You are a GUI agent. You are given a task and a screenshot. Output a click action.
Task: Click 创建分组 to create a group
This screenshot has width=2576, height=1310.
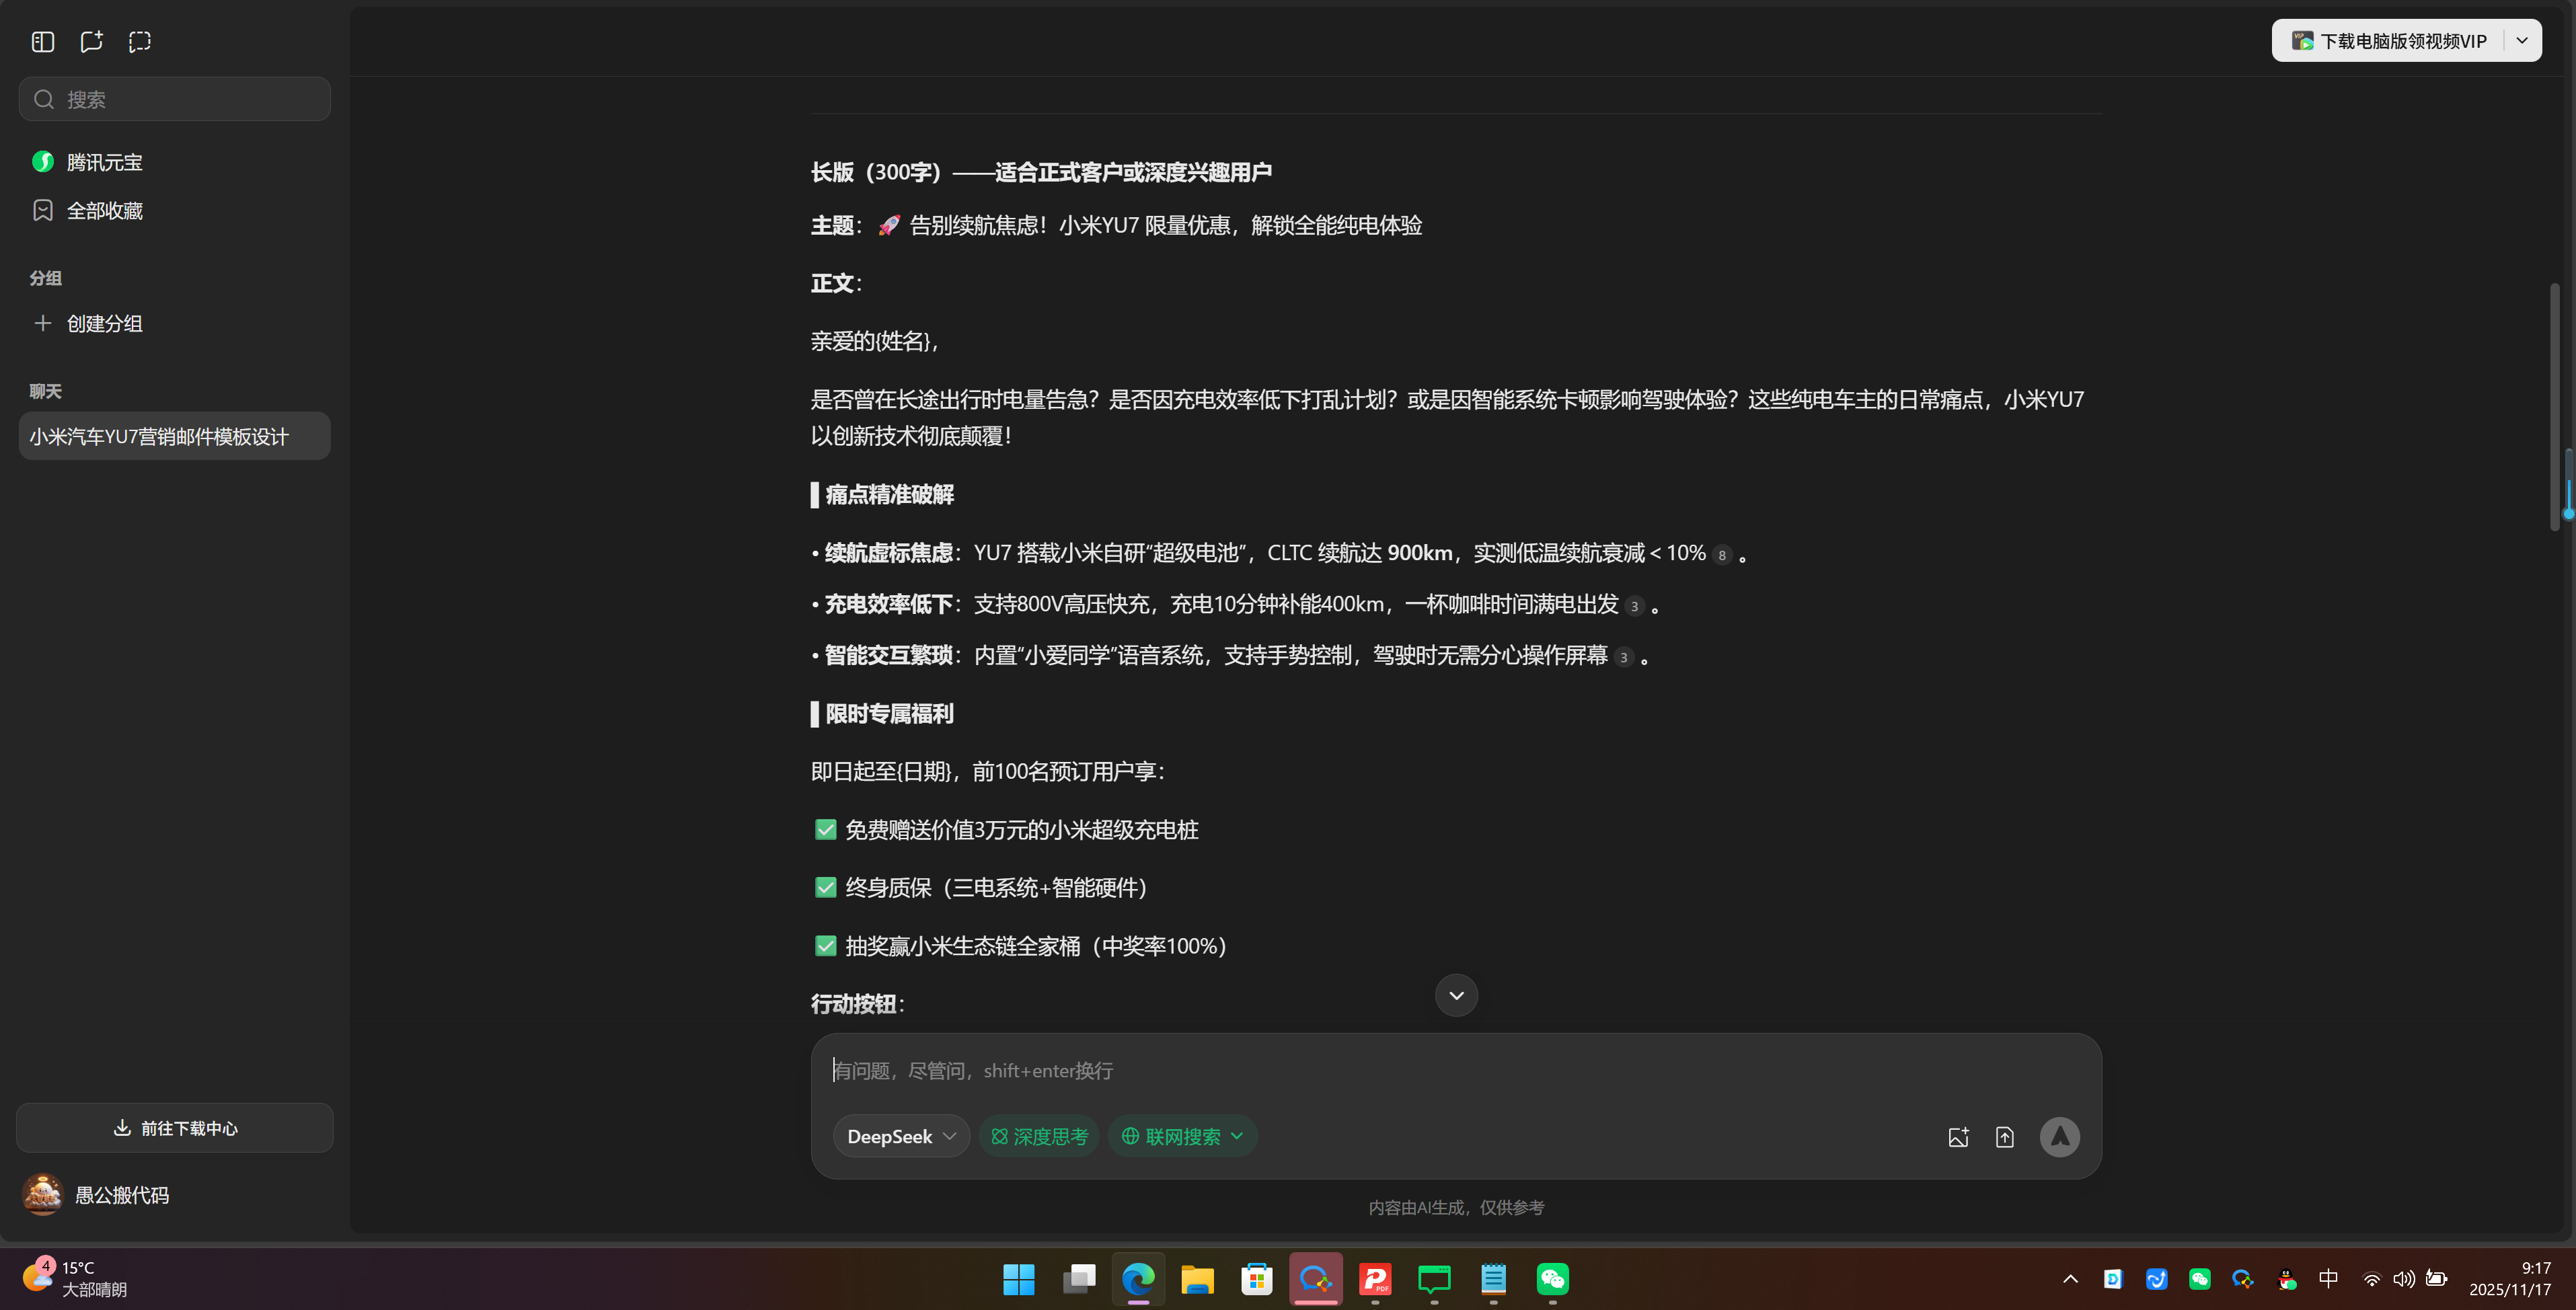[x=103, y=323]
